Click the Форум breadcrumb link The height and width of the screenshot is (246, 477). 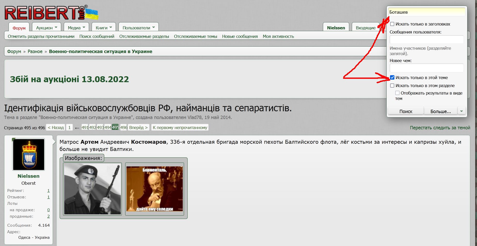tap(14, 51)
